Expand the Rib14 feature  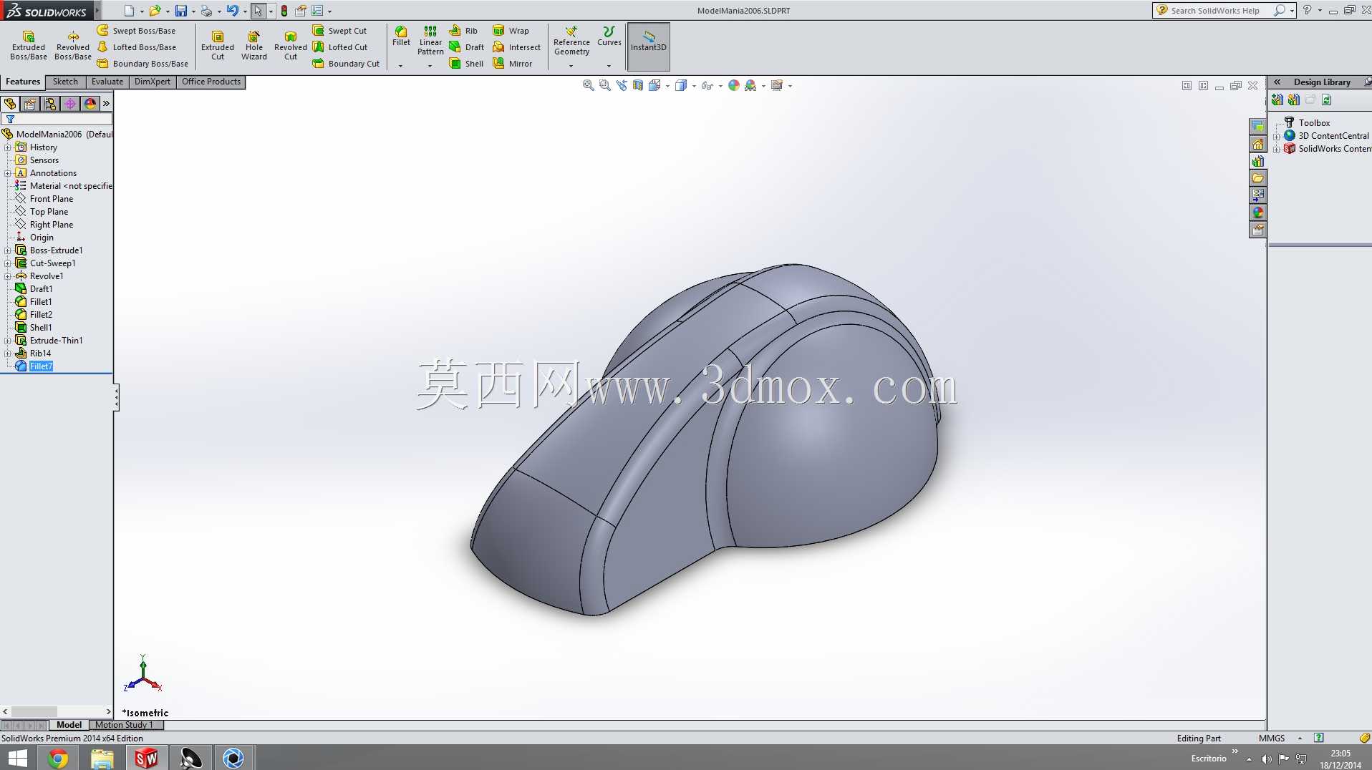pos(8,354)
